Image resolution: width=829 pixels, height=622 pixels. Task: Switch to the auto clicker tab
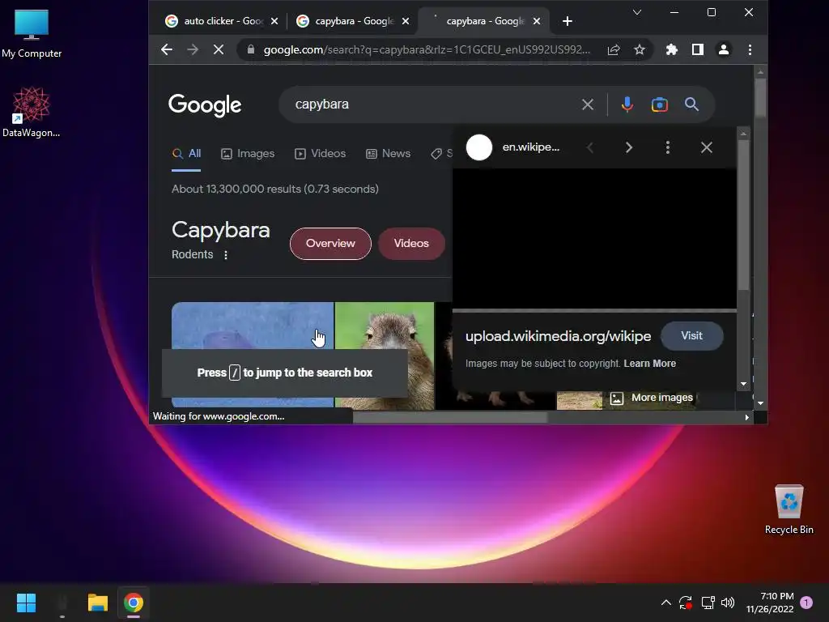pyautogui.click(x=214, y=21)
